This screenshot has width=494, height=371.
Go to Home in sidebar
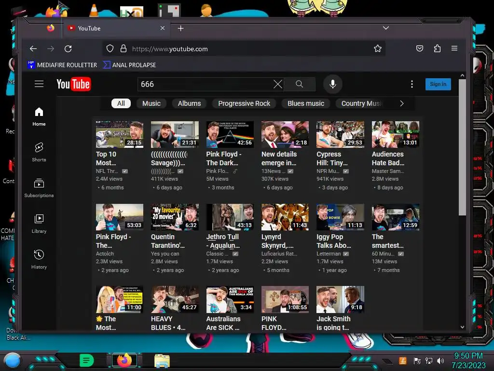coord(39,117)
